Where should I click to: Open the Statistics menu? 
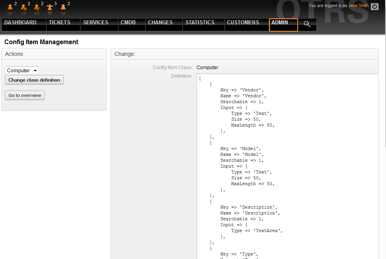click(200, 23)
